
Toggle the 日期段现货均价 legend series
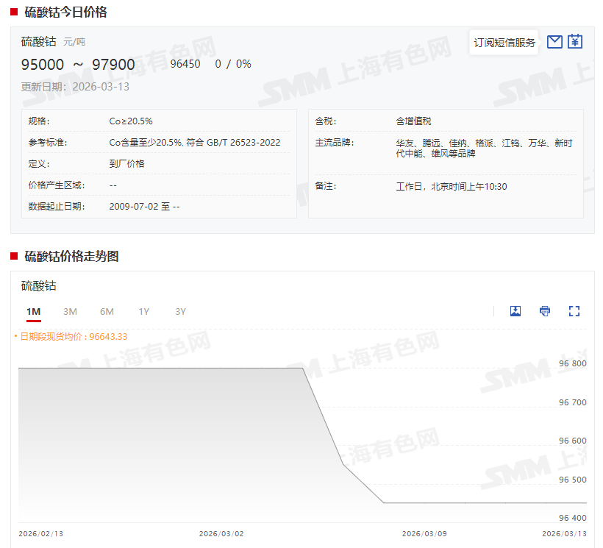pyautogui.click(x=71, y=337)
